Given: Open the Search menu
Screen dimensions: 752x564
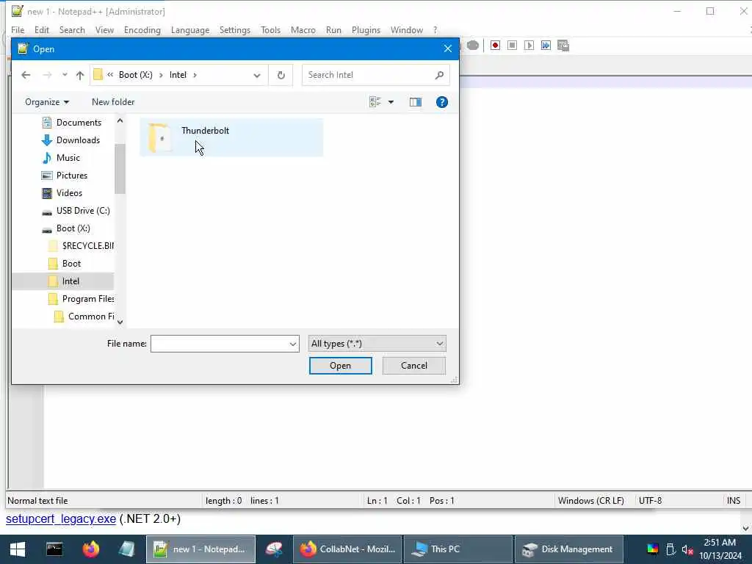Looking at the screenshot, I should pos(72,29).
